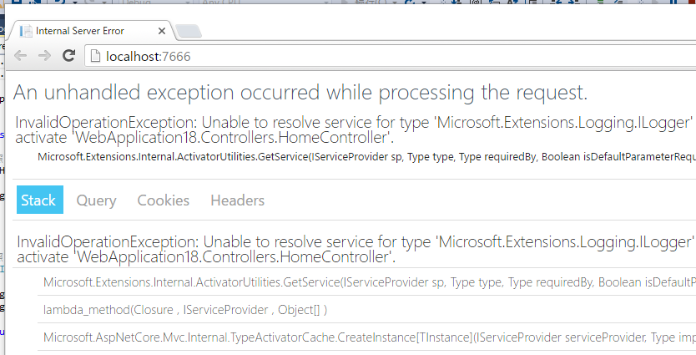Click the top InvalidOperationException summary text
This screenshot has height=355, width=696.
(356, 129)
